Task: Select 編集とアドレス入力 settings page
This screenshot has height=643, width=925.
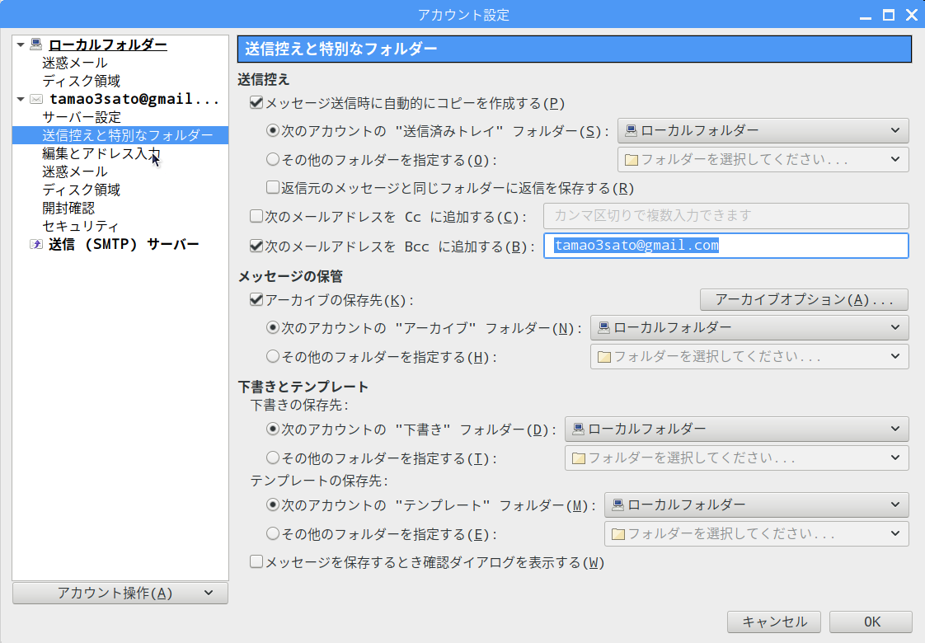Action: point(101,153)
